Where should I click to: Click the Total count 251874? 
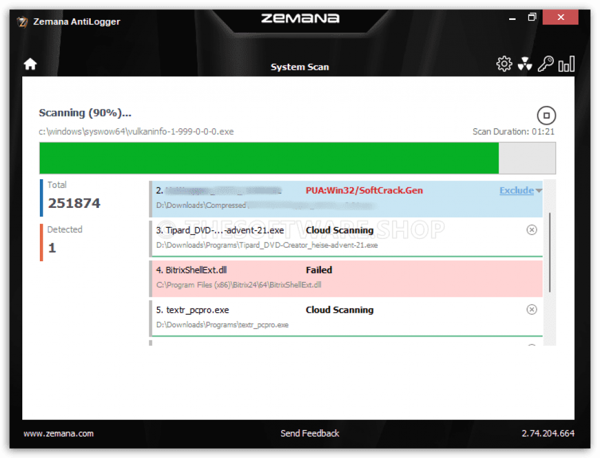(x=74, y=203)
